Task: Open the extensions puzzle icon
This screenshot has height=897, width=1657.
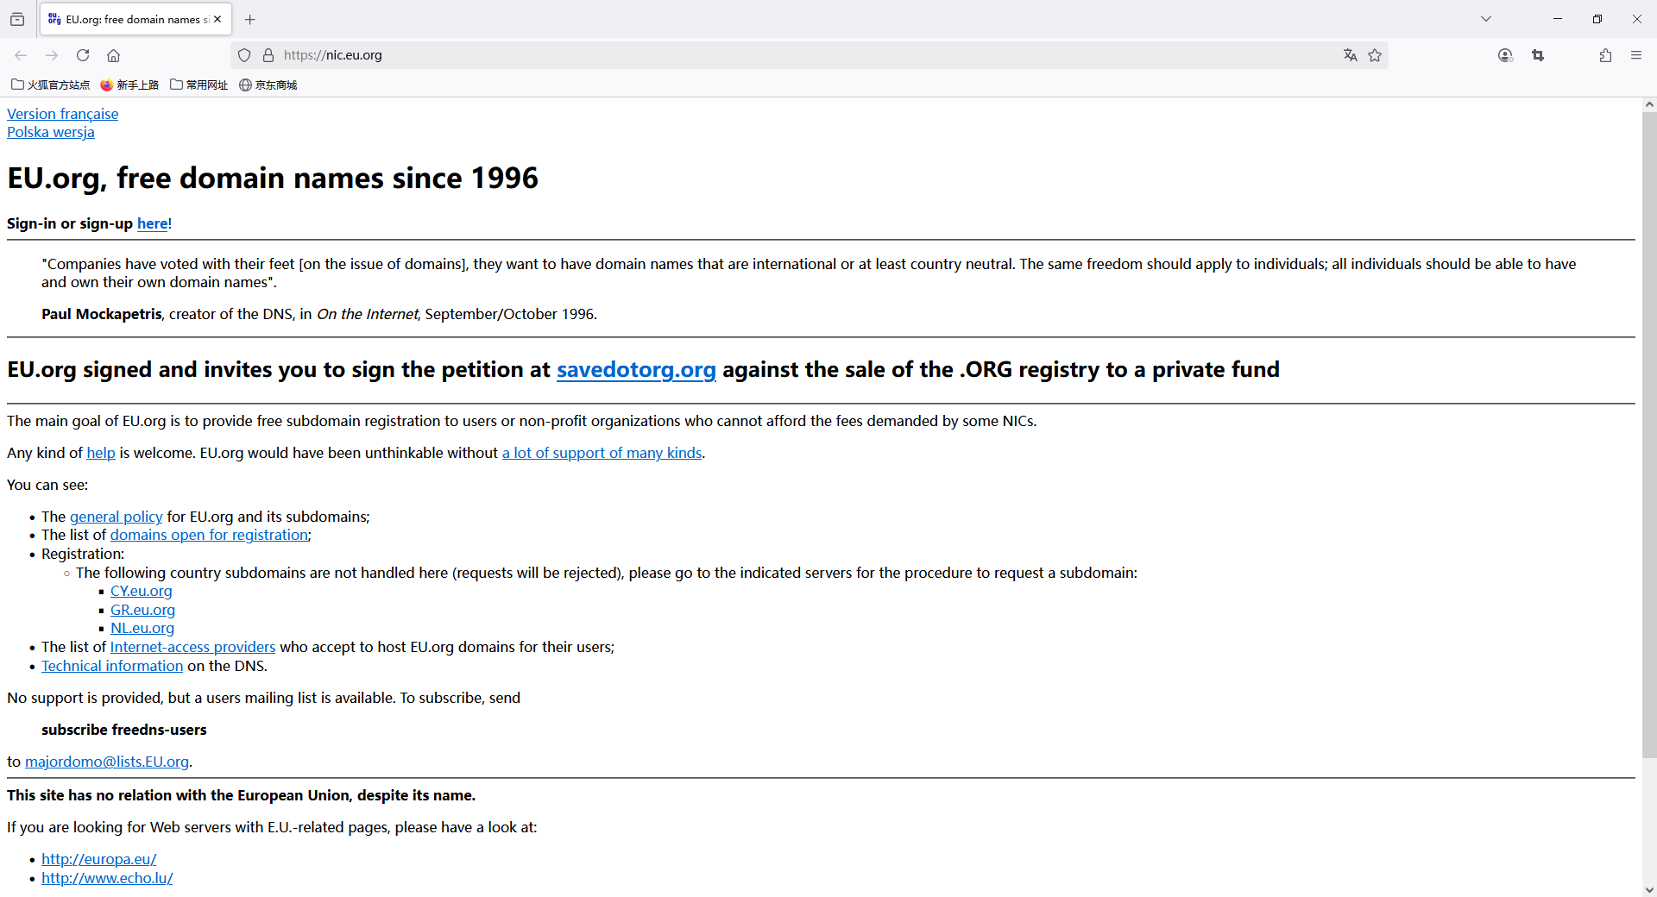Action: [x=1605, y=55]
